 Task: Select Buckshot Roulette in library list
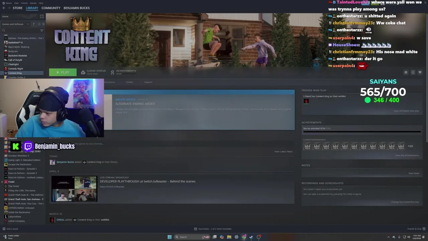tap(17, 56)
